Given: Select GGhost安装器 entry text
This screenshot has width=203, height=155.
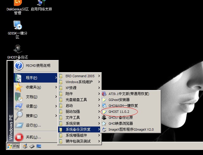Looking at the screenshot, I should pyautogui.click(x=119, y=100).
